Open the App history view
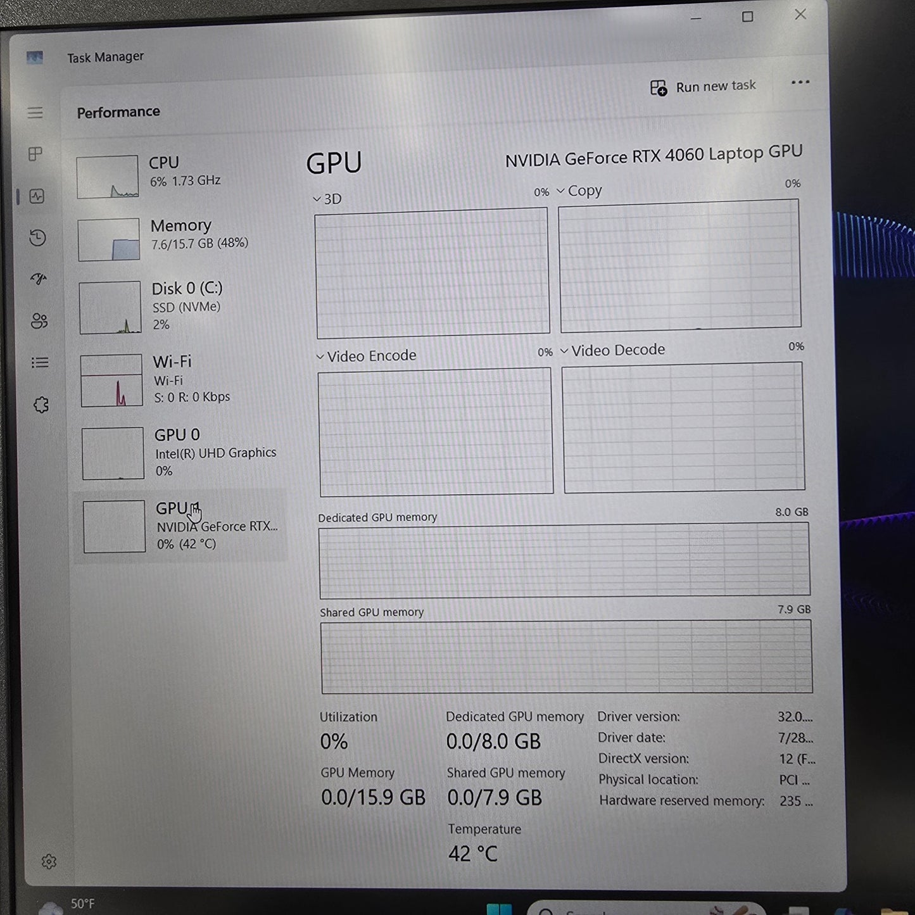Viewport: 915px width, 915px height. [x=37, y=237]
